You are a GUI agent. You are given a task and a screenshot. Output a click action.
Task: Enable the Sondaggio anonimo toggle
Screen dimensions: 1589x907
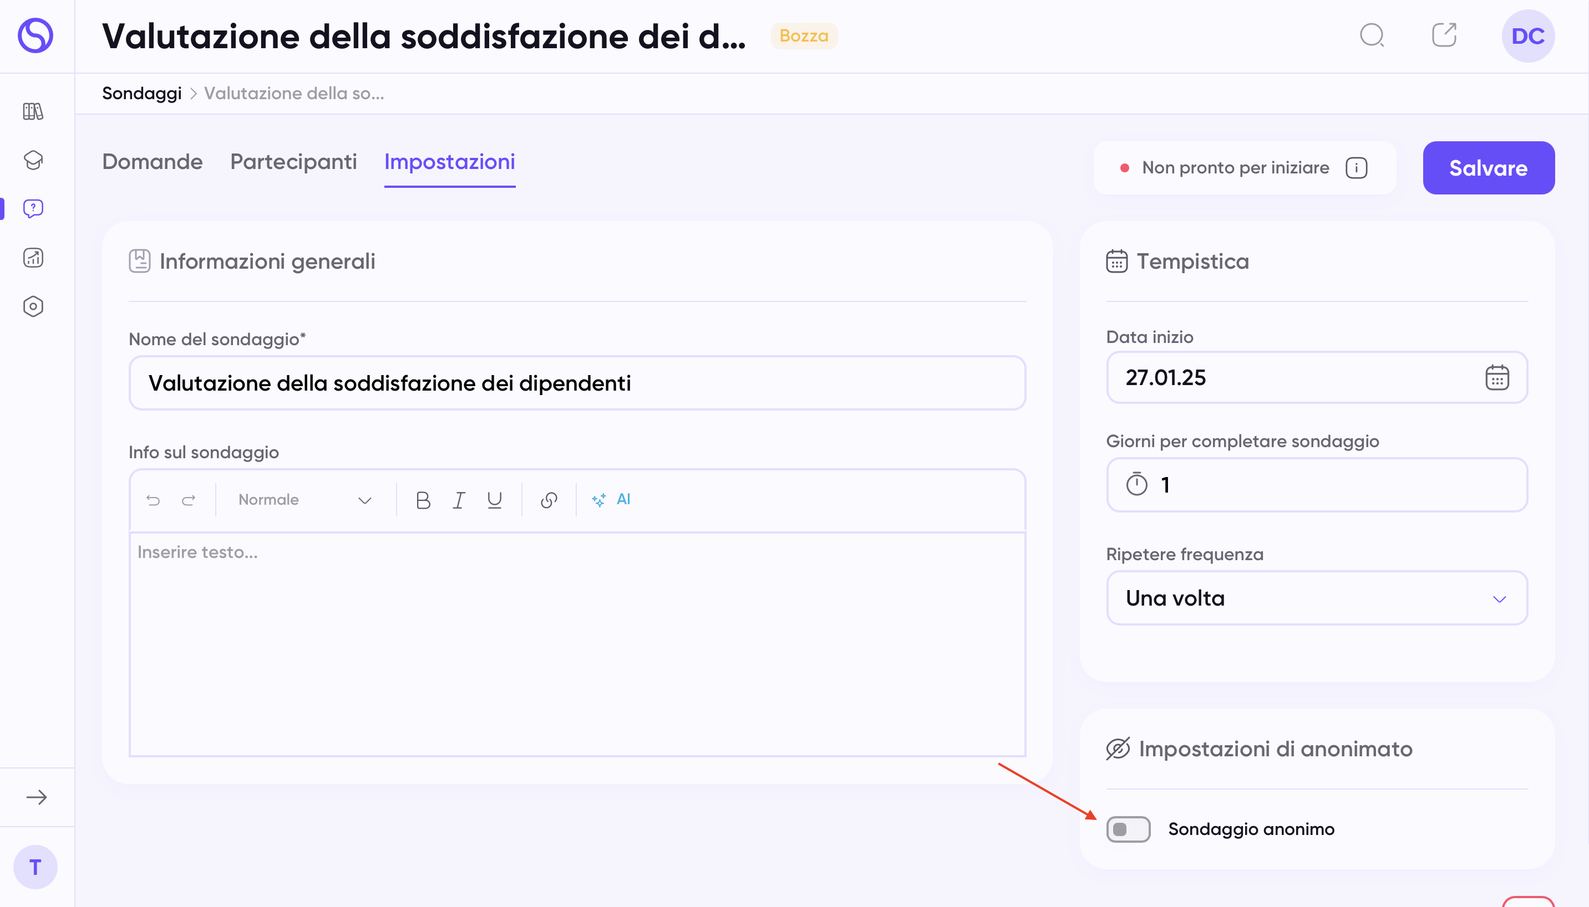click(x=1128, y=829)
